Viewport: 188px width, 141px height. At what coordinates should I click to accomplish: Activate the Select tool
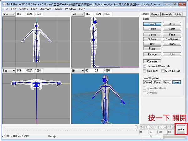tap(152, 24)
